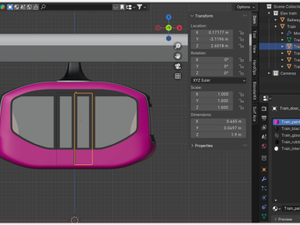This screenshot has height=225, width=300.
Task: Switch orthographic/perspective with the grid icon
Action: (x=177, y=76)
